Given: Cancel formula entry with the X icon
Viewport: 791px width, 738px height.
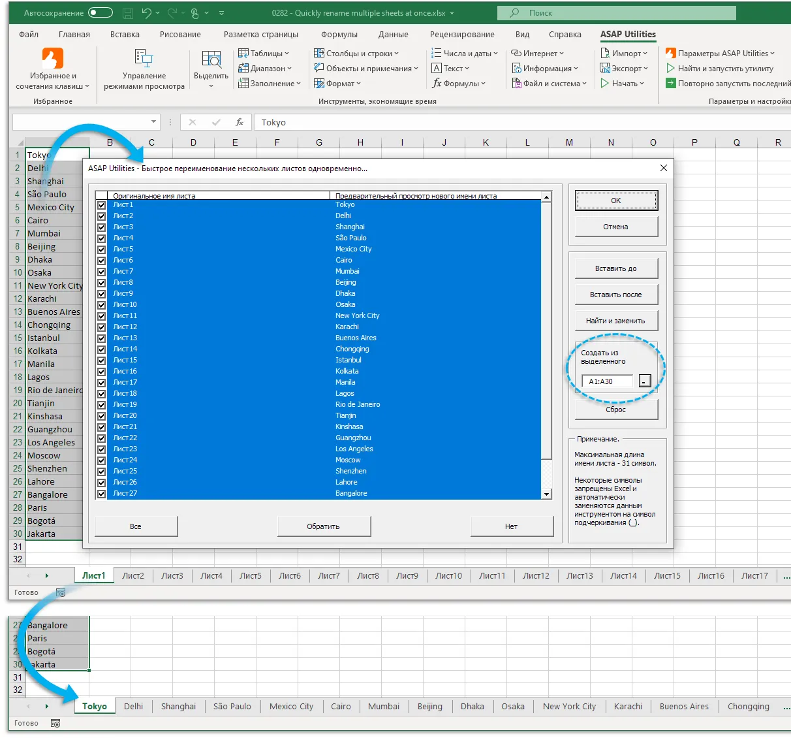Looking at the screenshot, I should [x=192, y=122].
